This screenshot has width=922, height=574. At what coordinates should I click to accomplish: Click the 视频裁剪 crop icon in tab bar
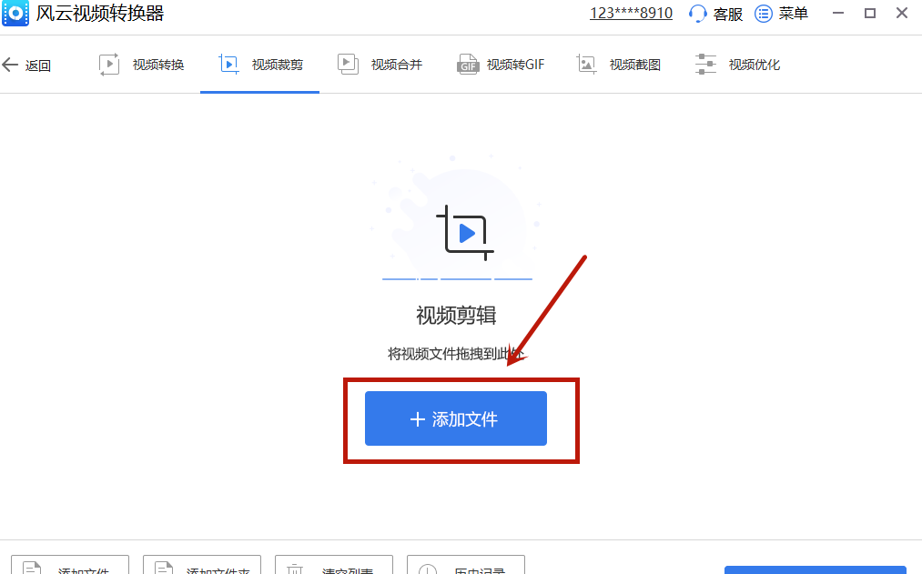228,65
